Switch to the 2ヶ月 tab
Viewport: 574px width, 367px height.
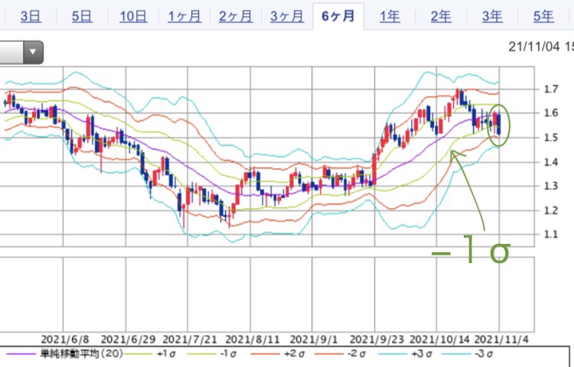coord(236,16)
